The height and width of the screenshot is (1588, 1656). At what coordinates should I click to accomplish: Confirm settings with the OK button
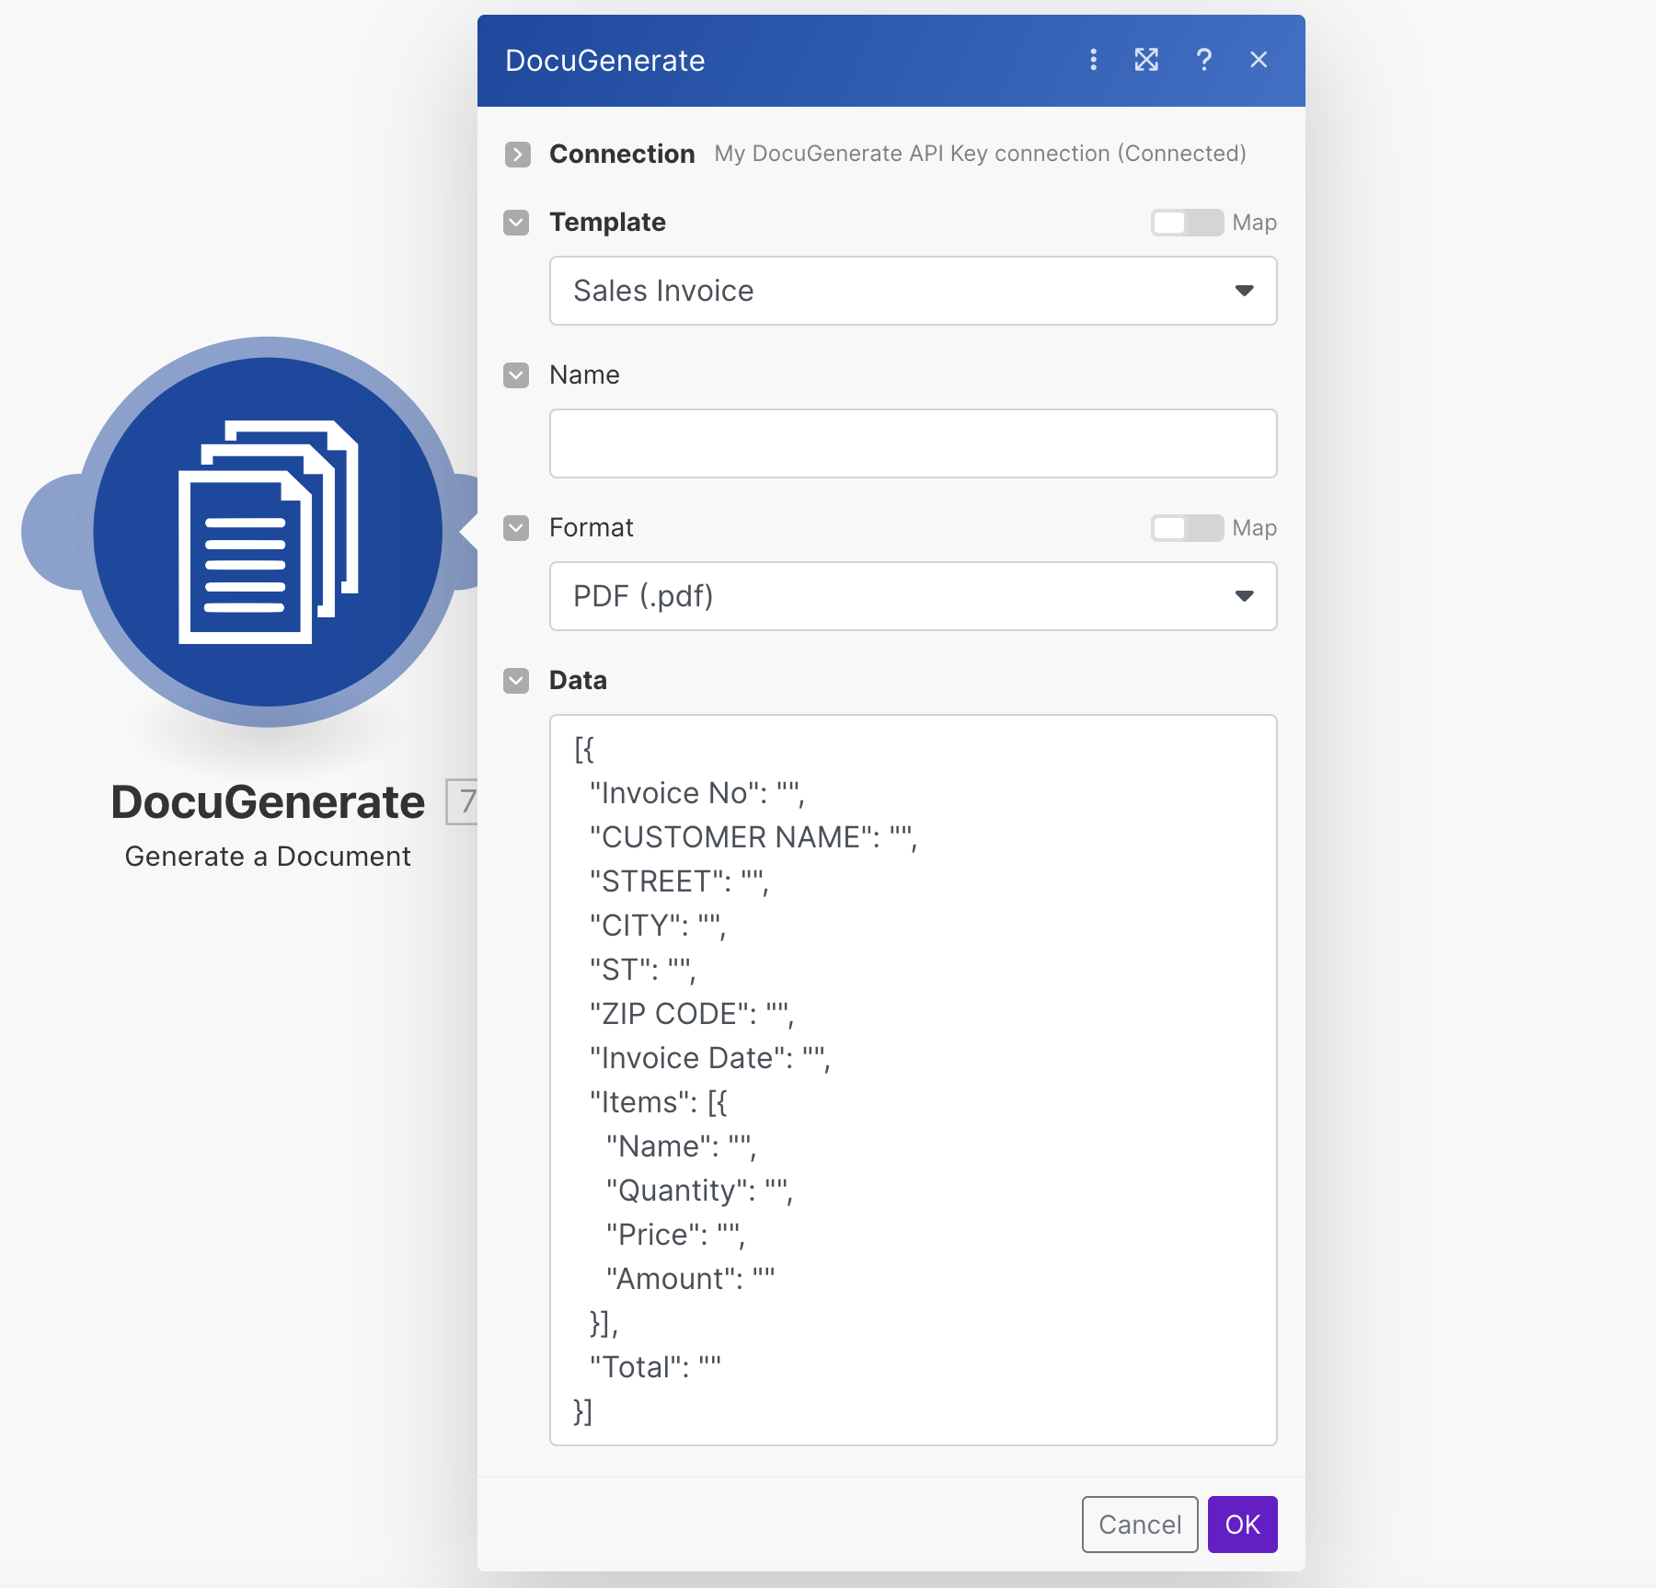[x=1242, y=1525]
